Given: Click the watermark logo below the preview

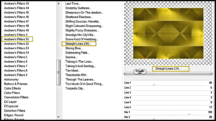Looking at the screenshot, I should coord(140,71).
